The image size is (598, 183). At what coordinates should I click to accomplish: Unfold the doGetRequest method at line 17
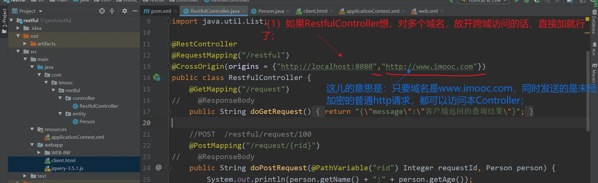tap(168, 111)
